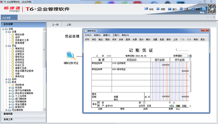Viewport: 218px width, 124px height.
Task: Open the 窗口 icon in header
Action: (170, 9)
